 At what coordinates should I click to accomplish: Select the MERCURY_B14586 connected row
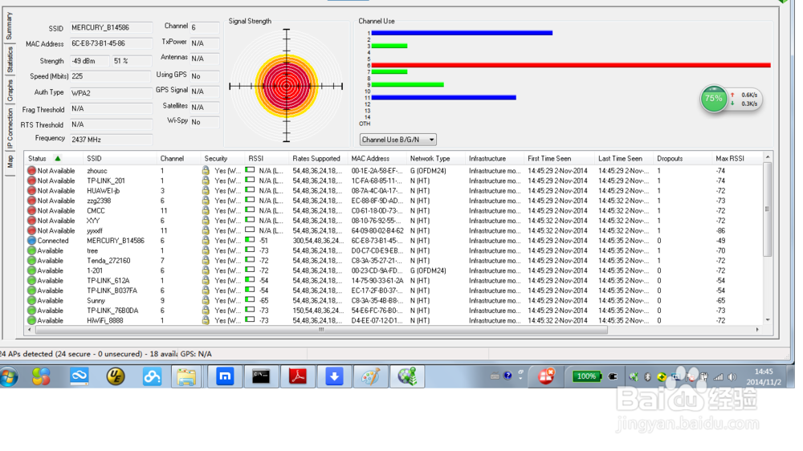coord(393,241)
